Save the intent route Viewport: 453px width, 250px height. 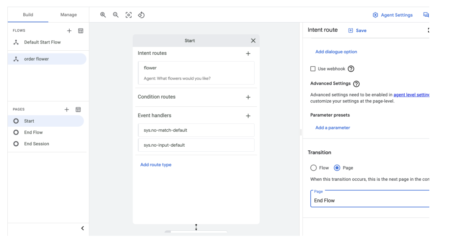[357, 30]
